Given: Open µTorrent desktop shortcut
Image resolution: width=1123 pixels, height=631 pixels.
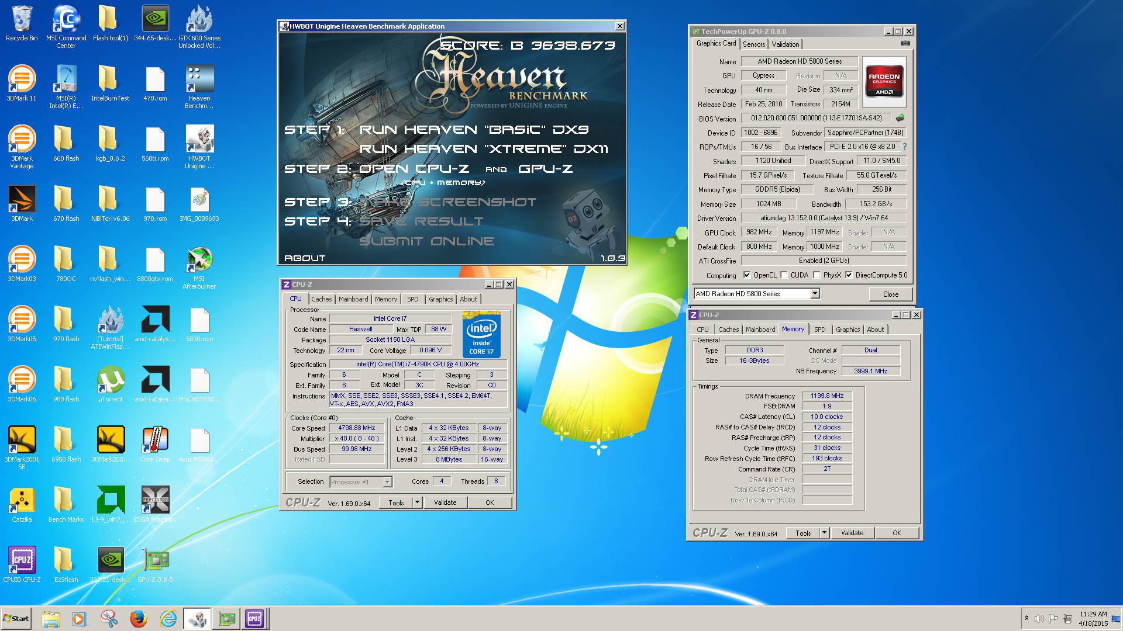Looking at the screenshot, I should pyautogui.click(x=111, y=384).
